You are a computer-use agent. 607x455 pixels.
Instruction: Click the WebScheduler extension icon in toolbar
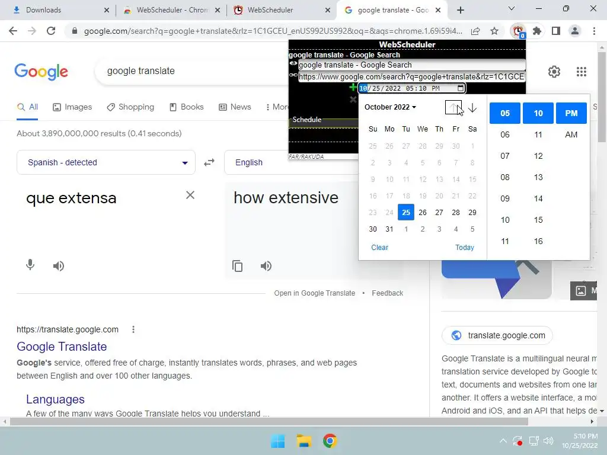pyautogui.click(x=518, y=31)
